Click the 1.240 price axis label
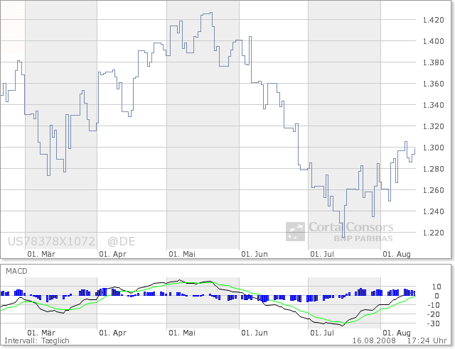The image size is (455, 349). 434,211
